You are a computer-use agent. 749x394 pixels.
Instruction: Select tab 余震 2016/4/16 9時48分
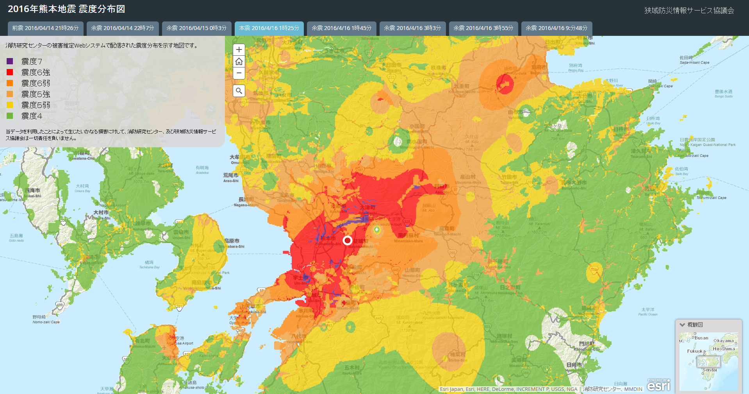pos(557,28)
